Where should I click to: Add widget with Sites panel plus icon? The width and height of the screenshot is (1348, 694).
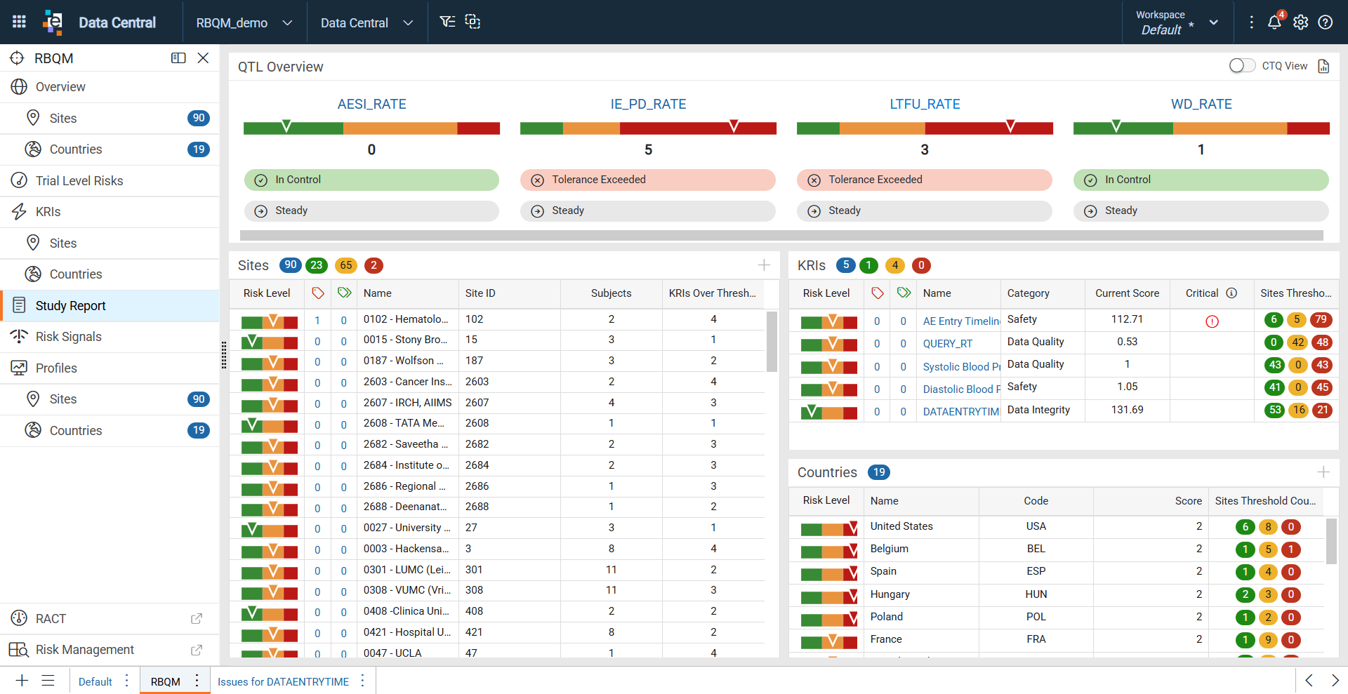click(x=764, y=265)
